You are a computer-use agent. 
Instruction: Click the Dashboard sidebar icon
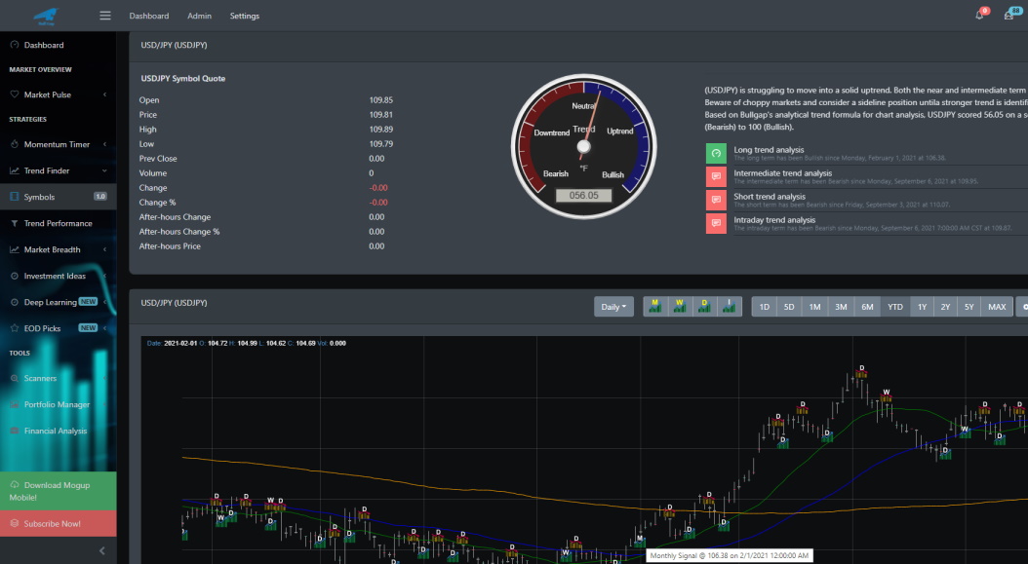pos(15,45)
